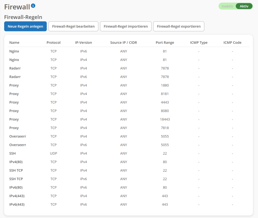Click port 7878 in Radarr IPv4 row
This screenshot has width=258, height=218.
tap(165, 68)
